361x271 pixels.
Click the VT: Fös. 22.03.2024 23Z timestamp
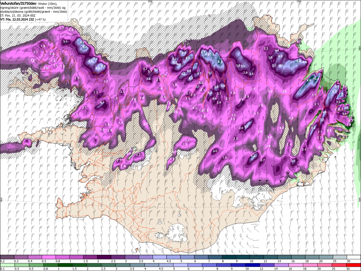click(17, 19)
